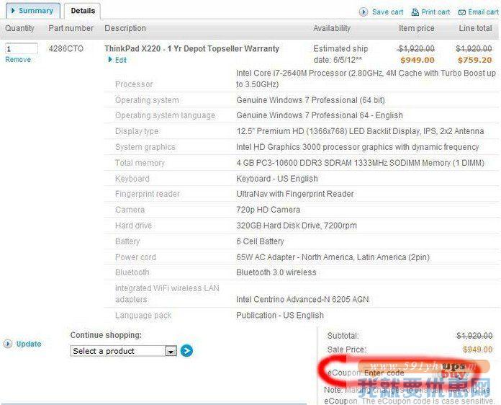Click Keyboard - US English value
The height and width of the screenshot is (405, 501).
(x=277, y=179)
